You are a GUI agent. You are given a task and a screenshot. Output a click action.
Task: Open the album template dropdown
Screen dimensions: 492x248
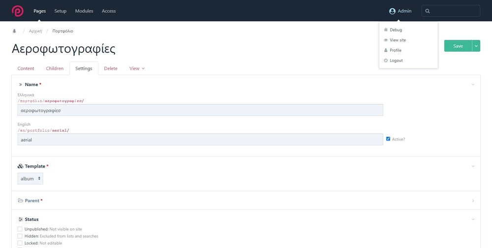click(x=31, y=179)
